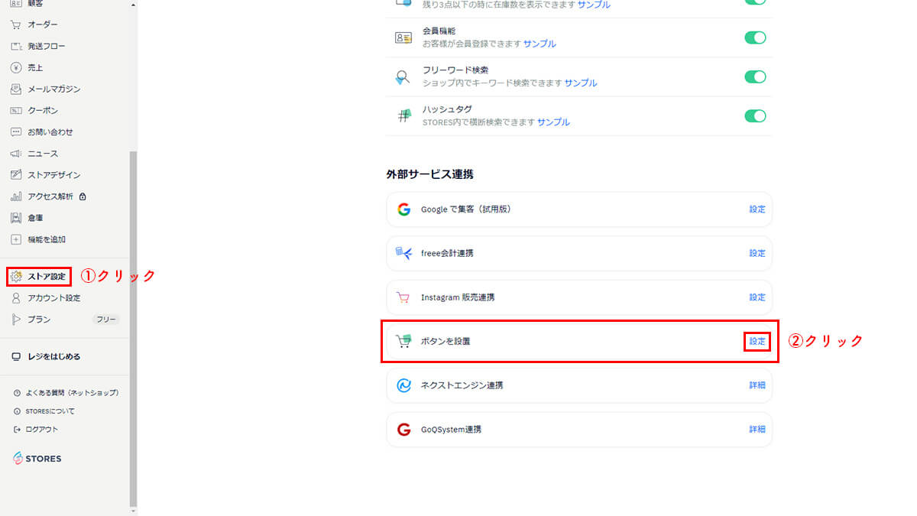The height and width of the screenshot is (516, 917).
Task: Click the logout arrow icon
Action: tap(17, 429)
